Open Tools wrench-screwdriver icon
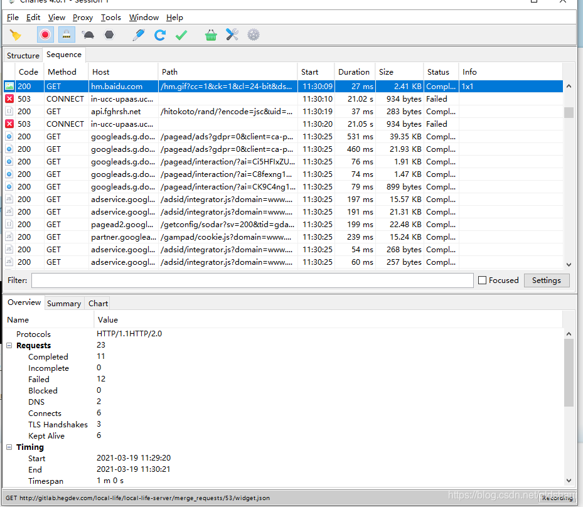Image resolution: width=583 pixels, height=507 pixels. coord(232,35)
